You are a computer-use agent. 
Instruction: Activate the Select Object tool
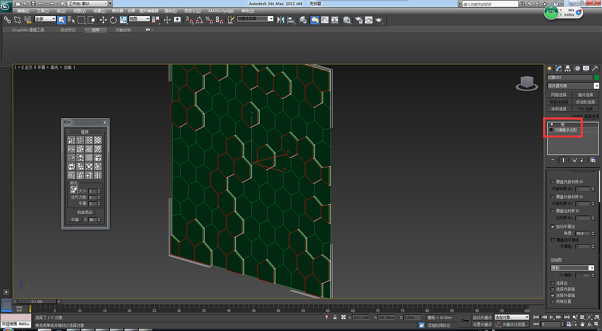click(62, 20)
